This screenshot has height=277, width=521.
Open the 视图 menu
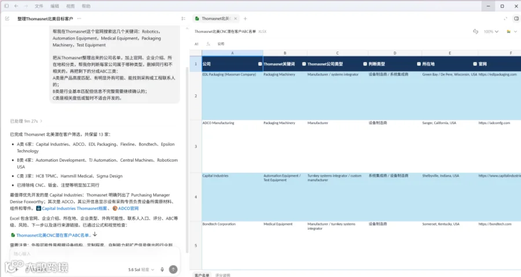71,6
